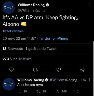
Task: Click the Williams Racing display name header
Action: point(31,5)
